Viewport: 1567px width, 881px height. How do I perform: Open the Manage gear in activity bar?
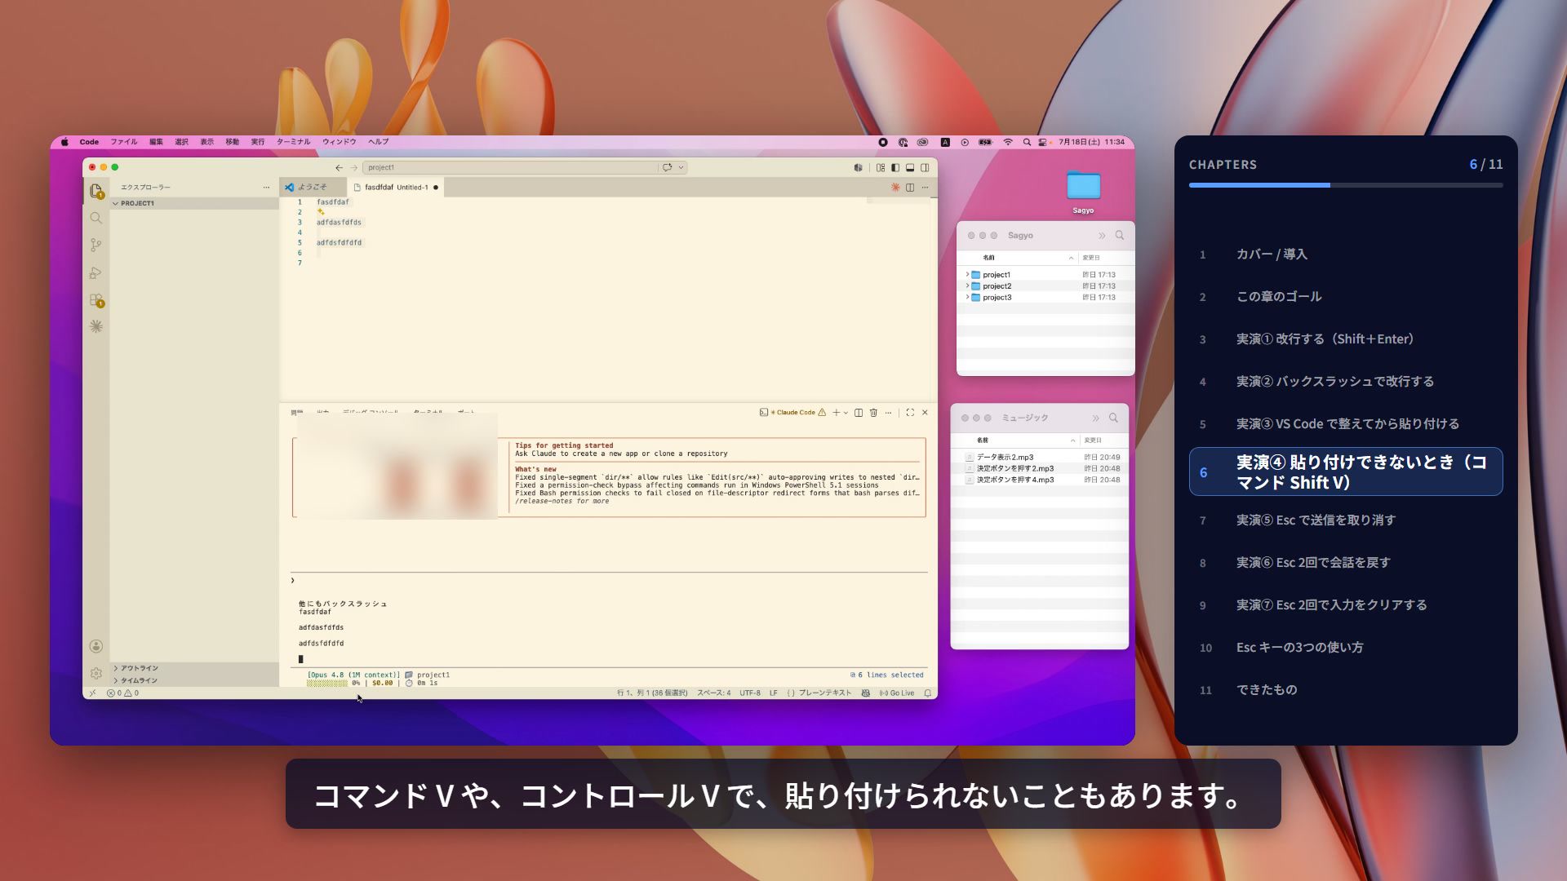click(x=96, y=673)
